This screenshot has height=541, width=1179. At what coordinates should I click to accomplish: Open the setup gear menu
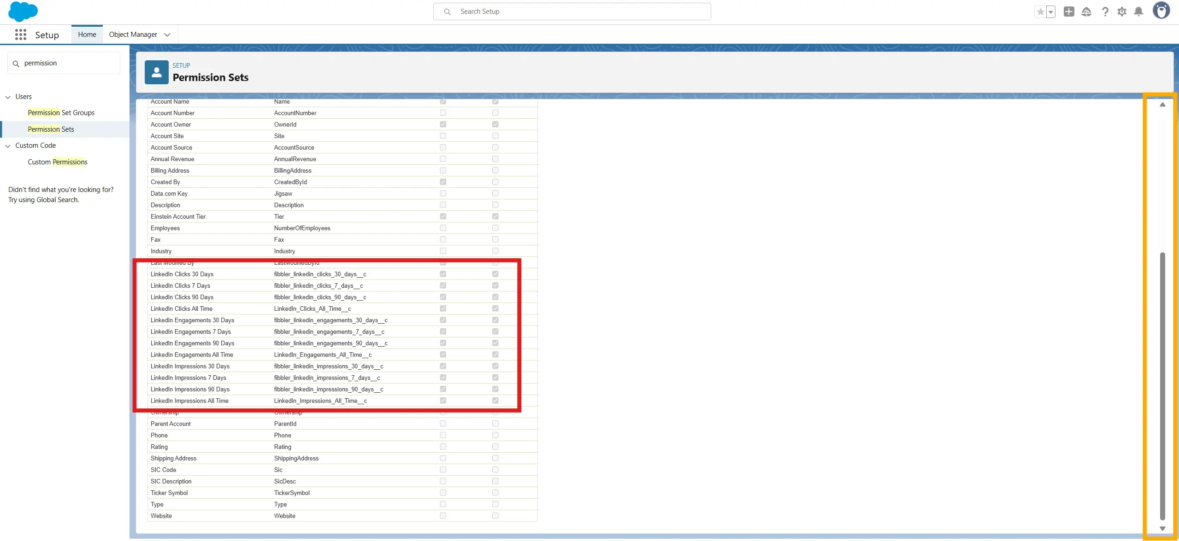1122,12
